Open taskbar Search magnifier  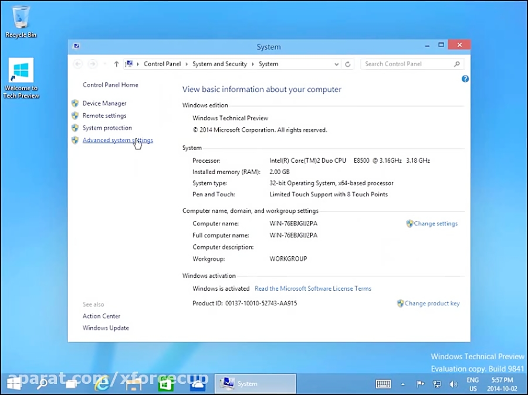(x=42, y=384)
